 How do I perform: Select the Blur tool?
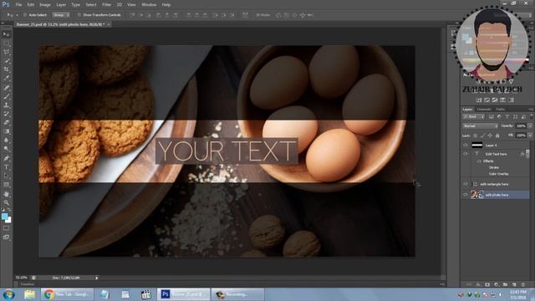(x=6, y=140)
